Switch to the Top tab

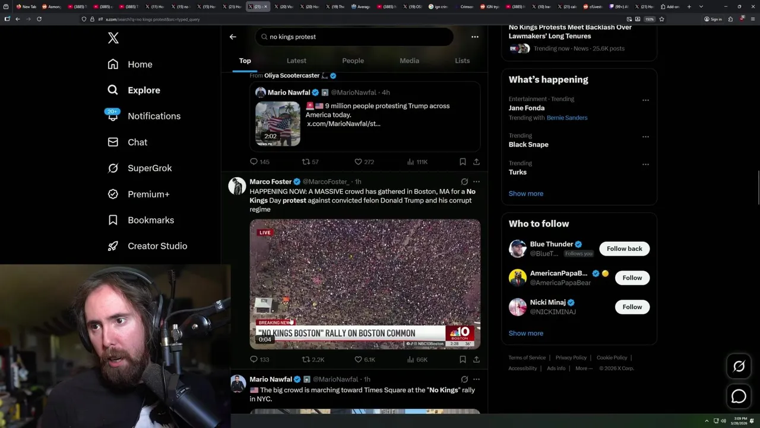point(245,61)
